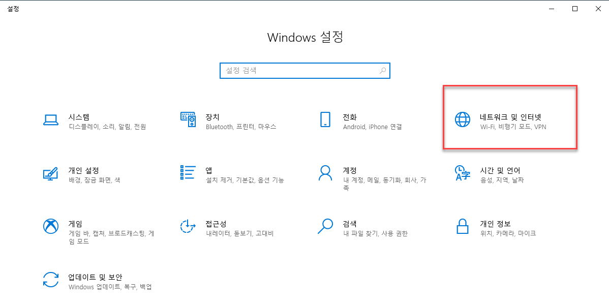Open 검색 settings category
Viewport: 609px width, 303px height.
pyautogui.click(x=350, y=224)
